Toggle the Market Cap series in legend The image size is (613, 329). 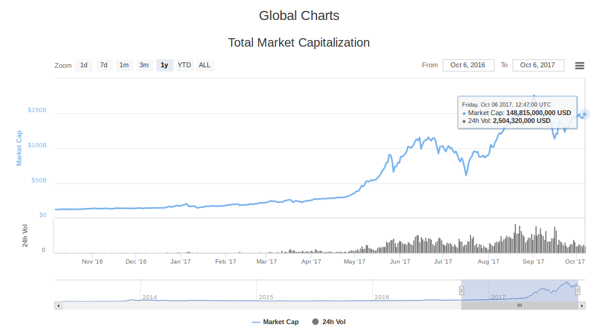275,322
